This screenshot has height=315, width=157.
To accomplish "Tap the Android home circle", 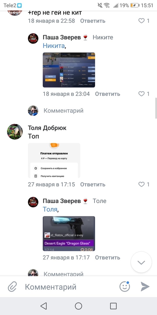I will 78,306.
